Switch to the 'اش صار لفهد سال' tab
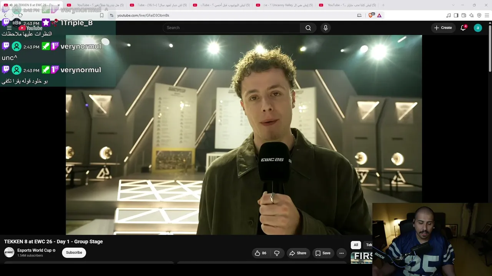The image size is (492, 276). point(159,5)
